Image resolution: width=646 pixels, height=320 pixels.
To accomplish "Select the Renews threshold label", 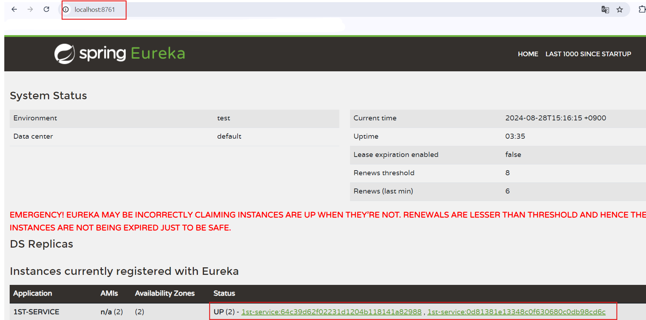I will pyautogui.click(x=384, y=173).
